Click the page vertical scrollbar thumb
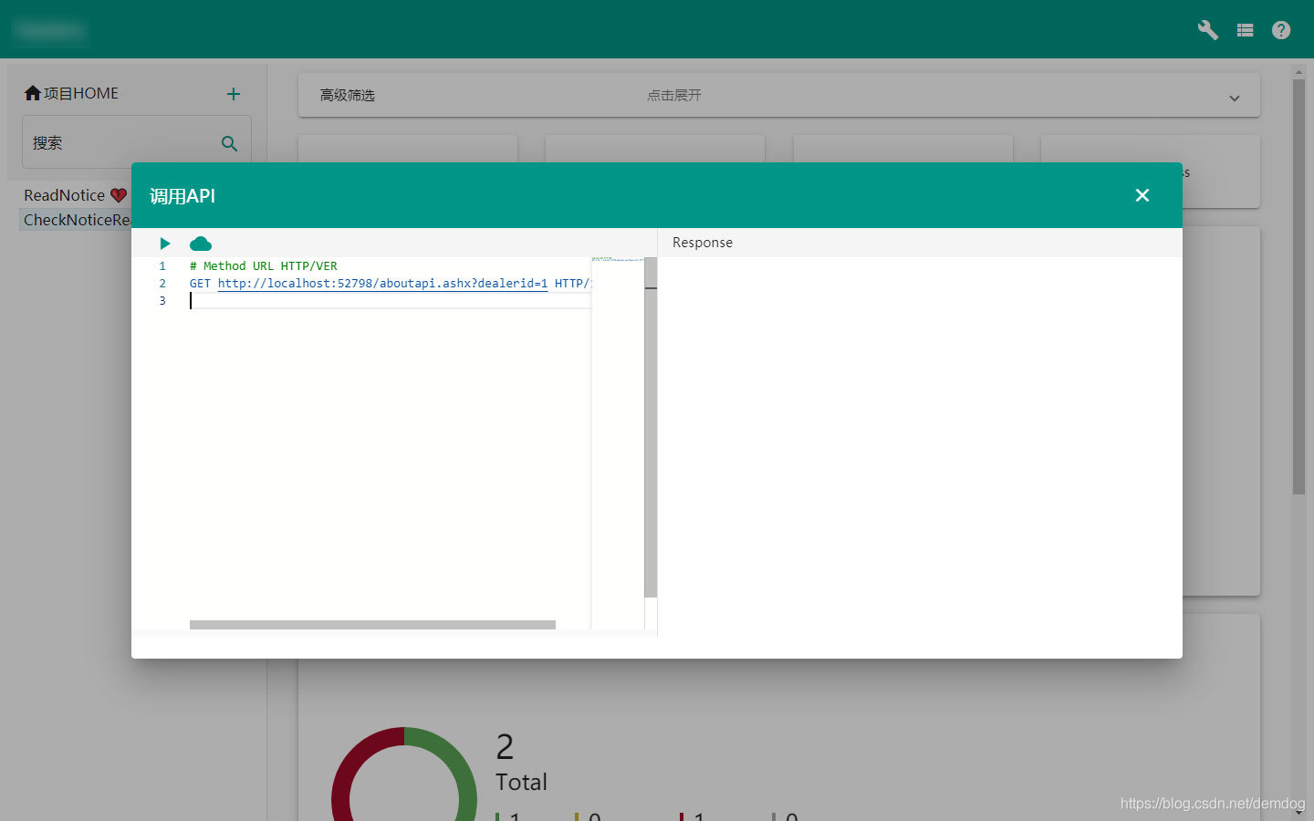The width and height of the screenshot is (1314, 821). [x=1298, y=286]
